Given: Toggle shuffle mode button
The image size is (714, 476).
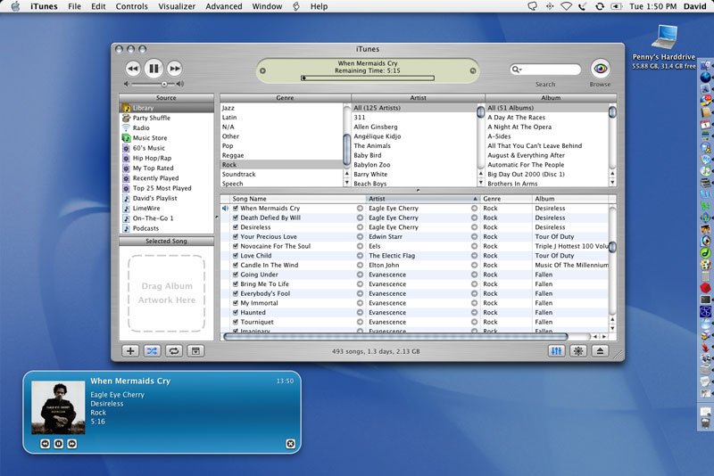Looking at the screenshot, I should (x=152, y=351).
